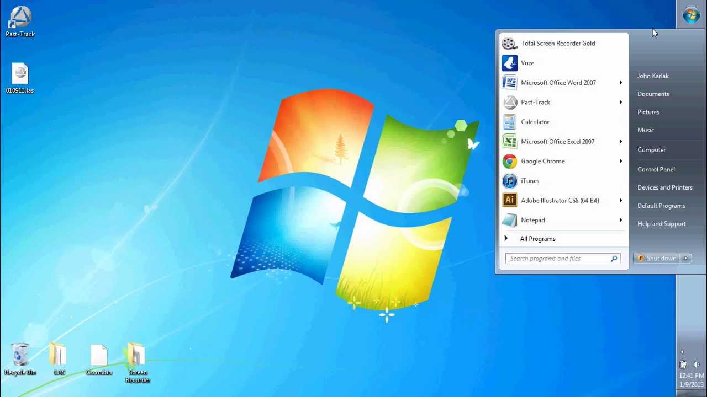Open John Karlak user folder

coord(653,76)
